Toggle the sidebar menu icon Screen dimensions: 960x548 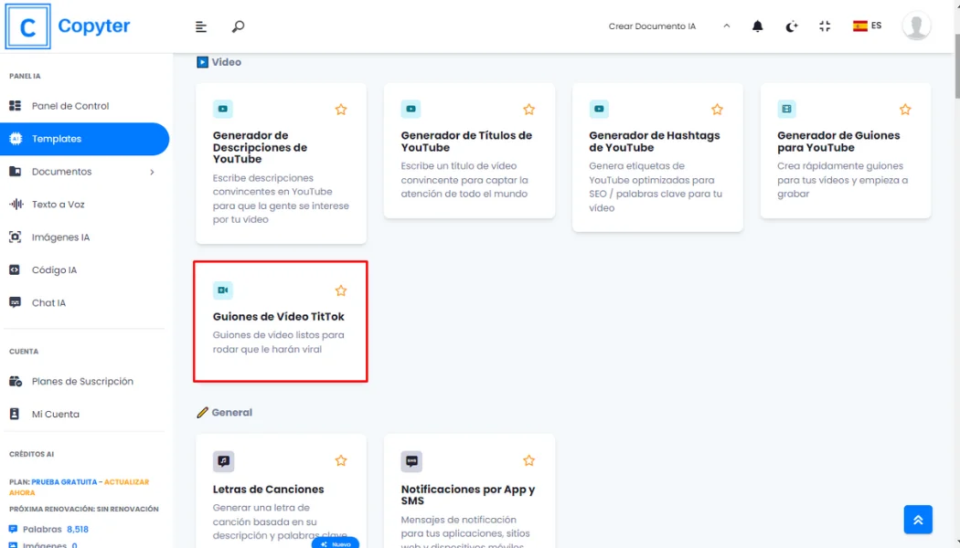tap(201, 26)
